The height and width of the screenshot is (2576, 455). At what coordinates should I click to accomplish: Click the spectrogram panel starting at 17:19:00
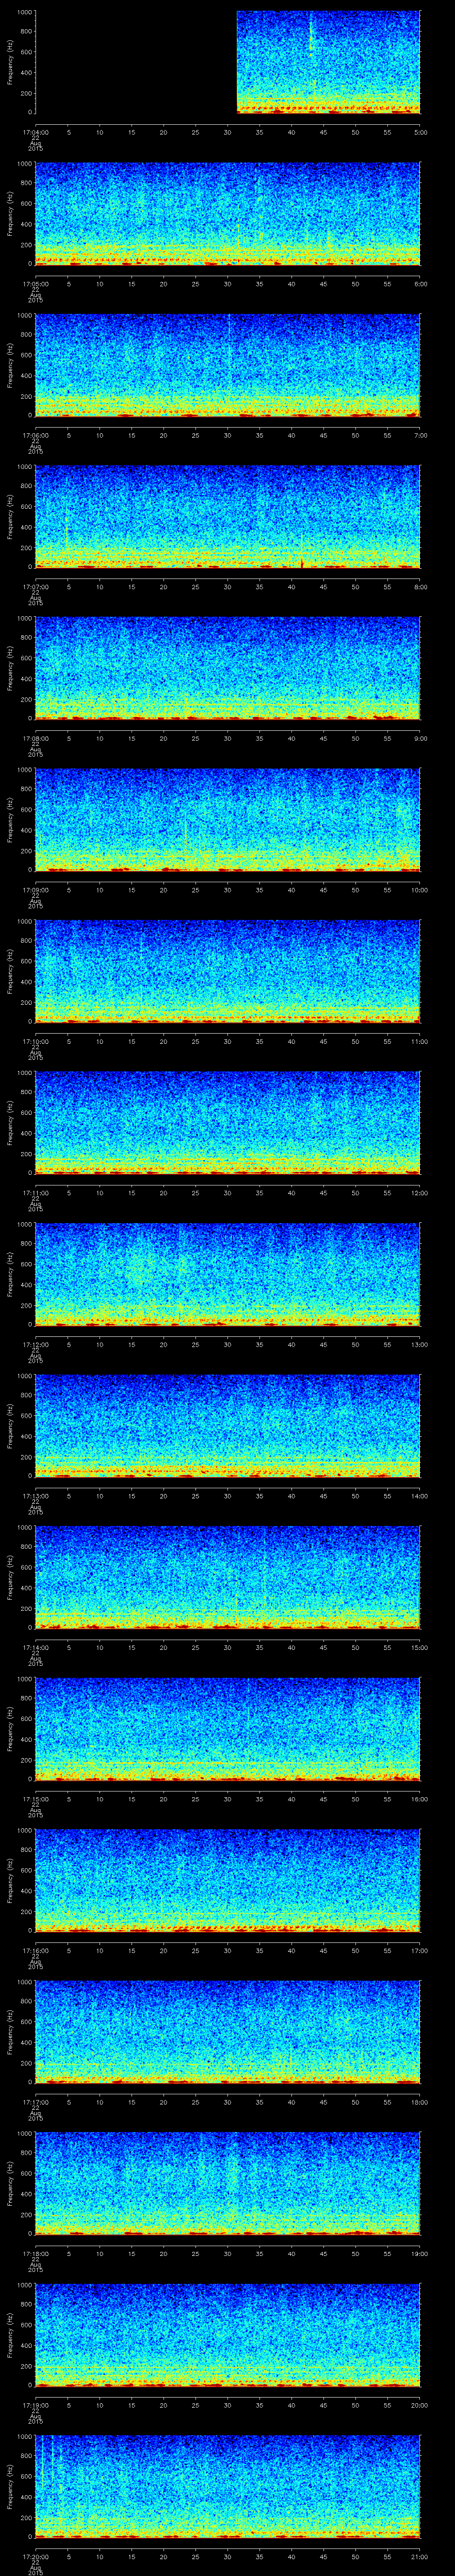227,2334
